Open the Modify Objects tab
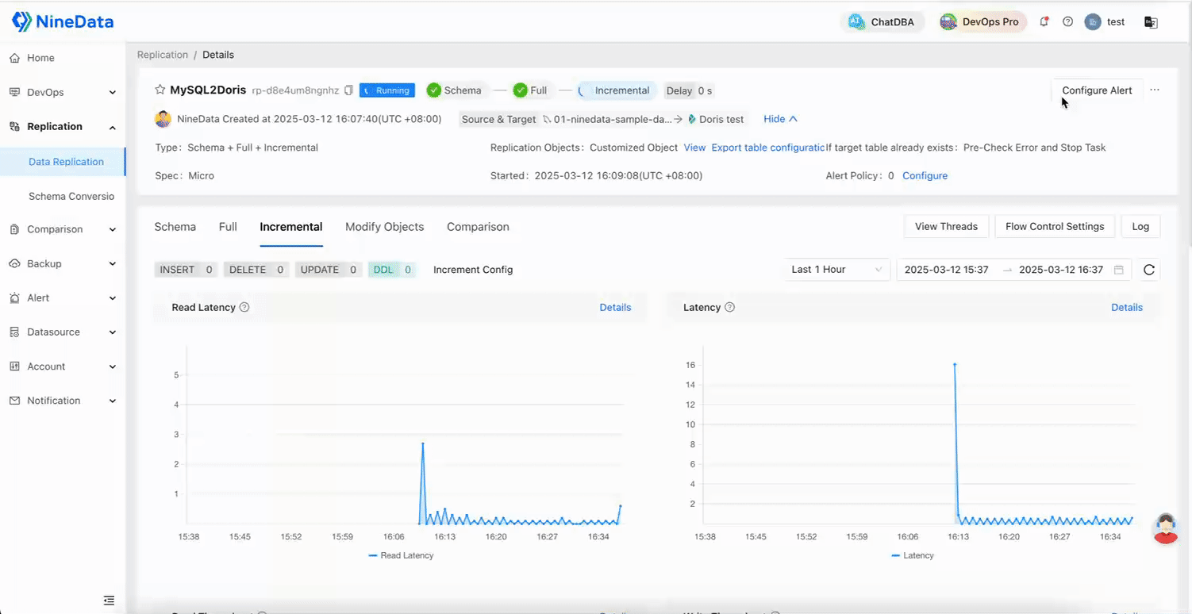Screen dimensions: 1192x614 pyautogui.click(x=384, y=227)
